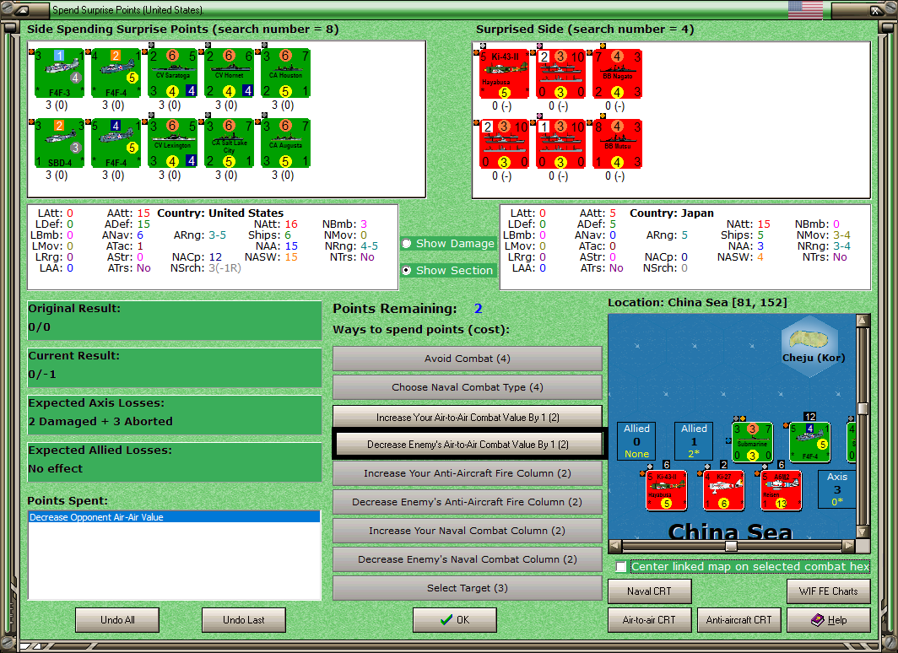The width and height of the screenshot is (898, 653).
Task: Click the CV Hornet carrier counter
Action: (229, 73)
